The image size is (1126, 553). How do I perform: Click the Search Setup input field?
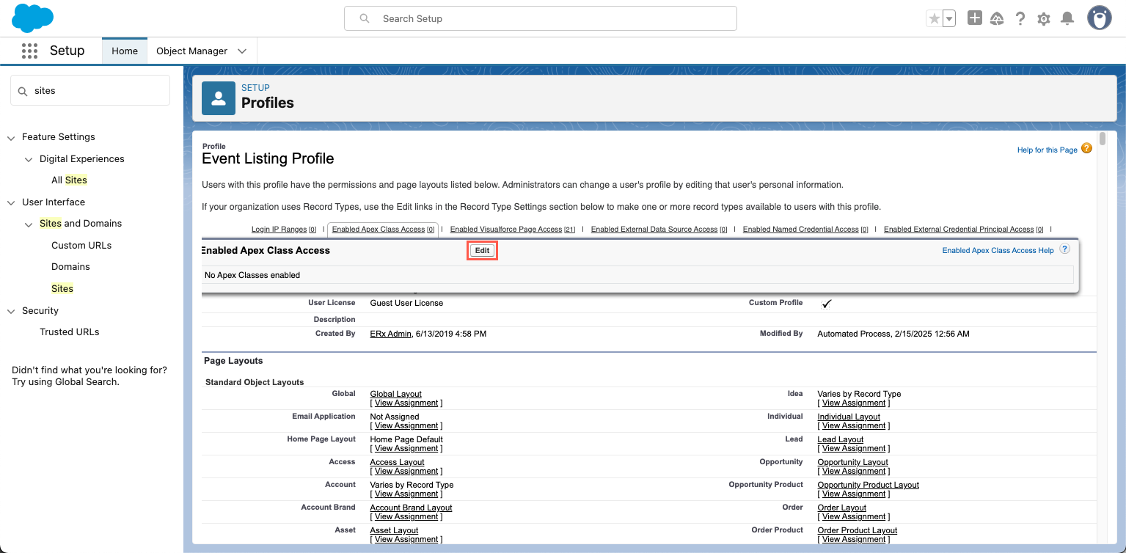[x=541, y=19]
